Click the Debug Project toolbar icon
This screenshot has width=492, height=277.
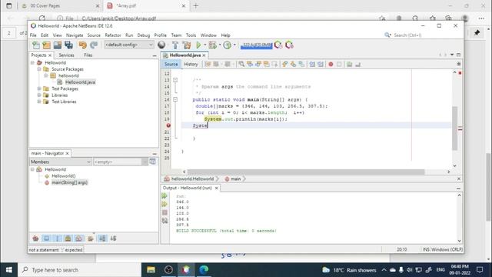pyautogui.click(x=213, y=45)
